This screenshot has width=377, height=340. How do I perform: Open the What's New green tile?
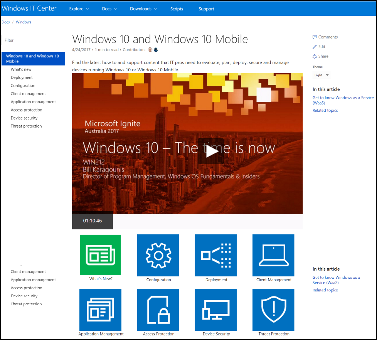click(101, 255)
